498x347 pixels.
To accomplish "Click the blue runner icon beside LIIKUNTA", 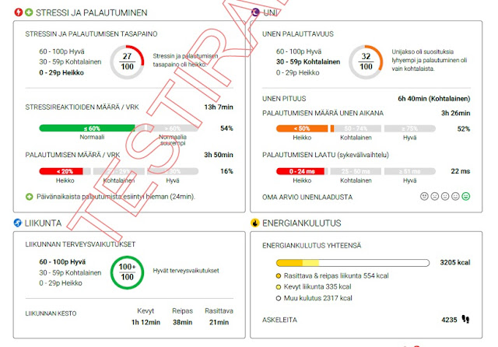I will point(18,223).
